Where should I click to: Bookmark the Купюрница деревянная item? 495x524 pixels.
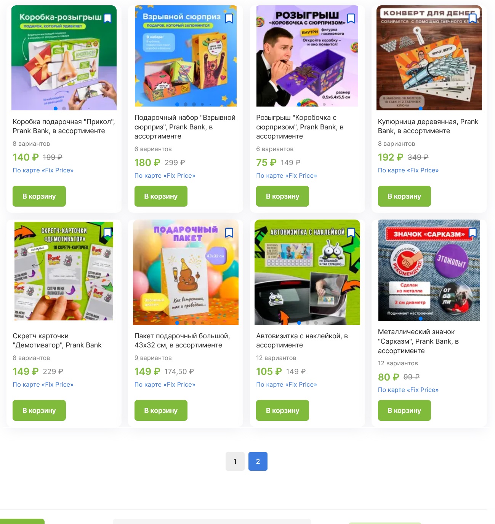(473, 18)
